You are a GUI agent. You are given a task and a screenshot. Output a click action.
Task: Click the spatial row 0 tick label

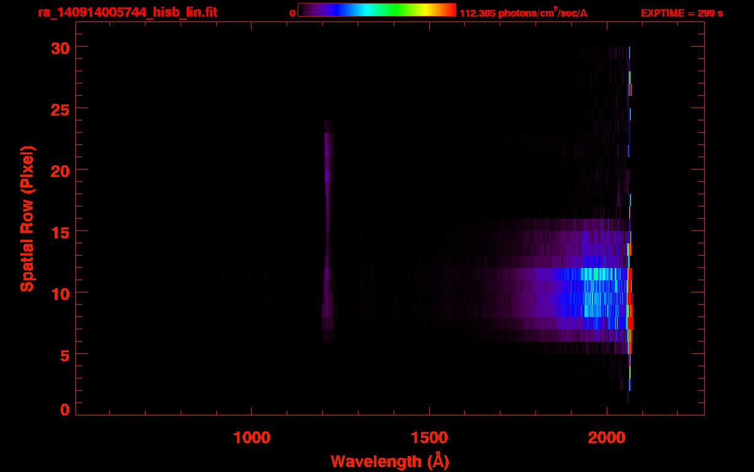(66, 409)
